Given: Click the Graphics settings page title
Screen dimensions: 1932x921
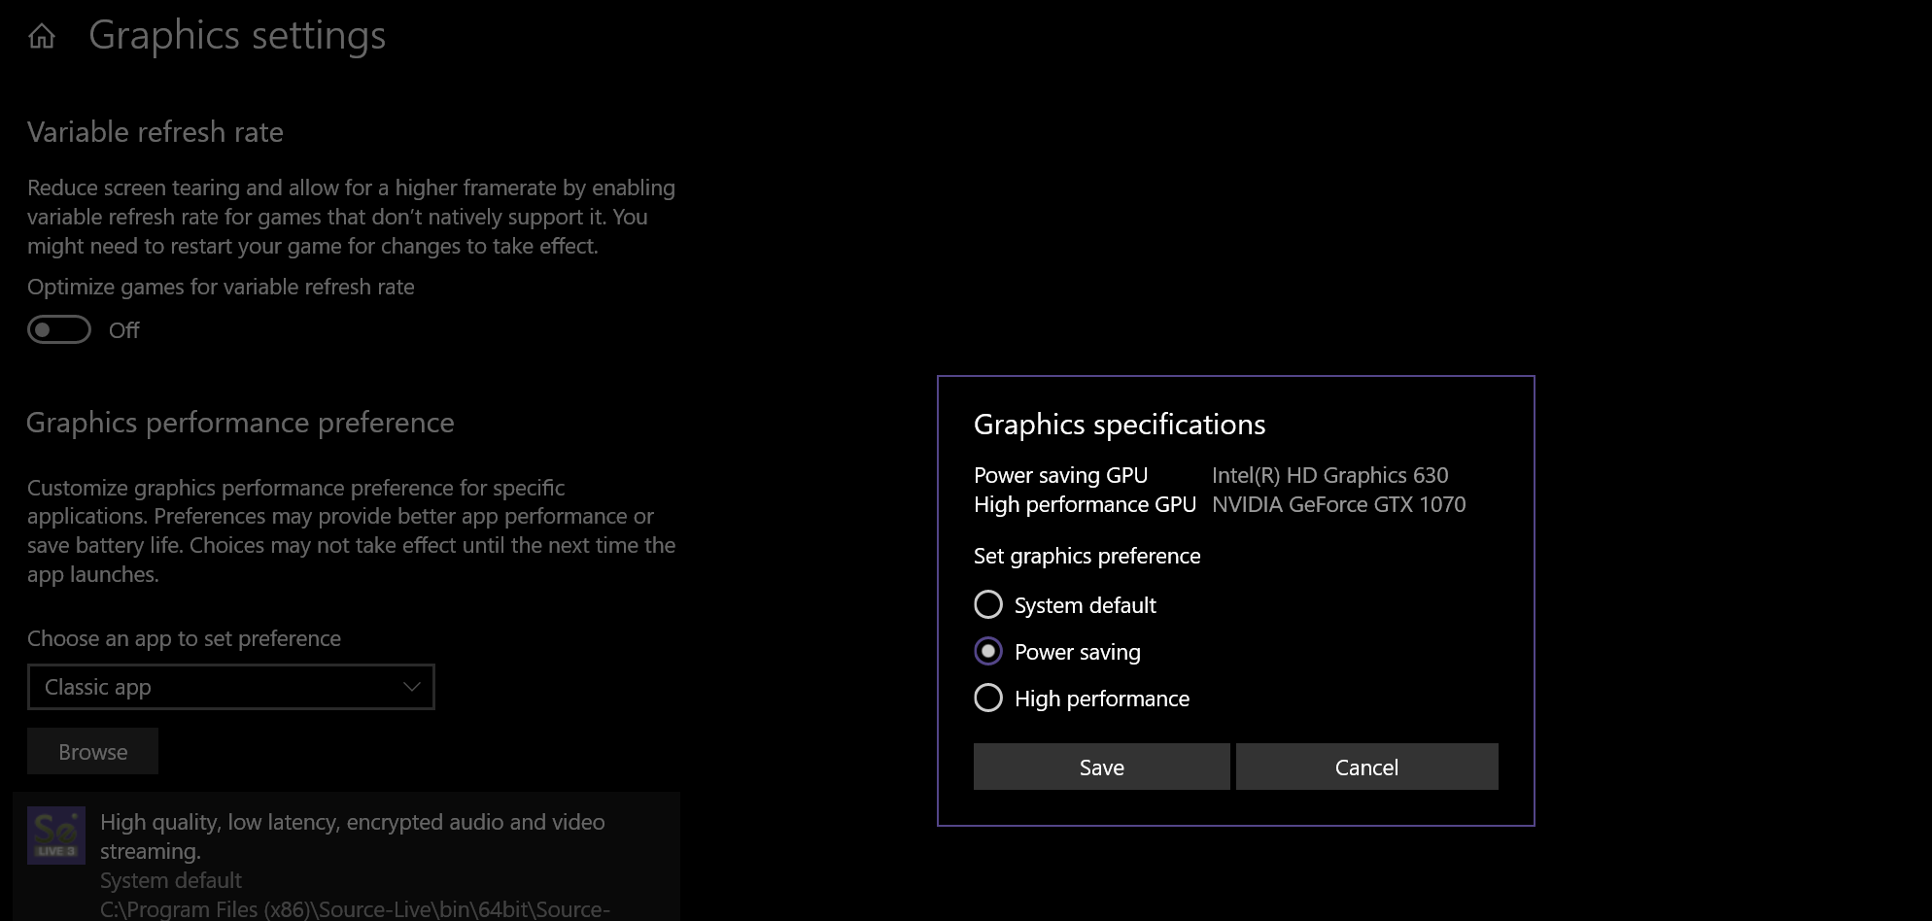Looking at the screenshot, I should tap(237, 36).
